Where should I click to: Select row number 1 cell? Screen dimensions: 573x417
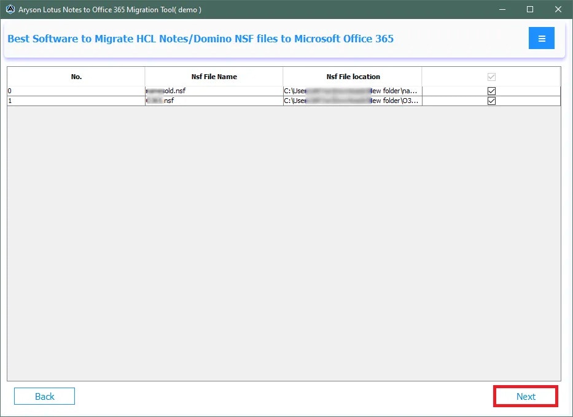[x=76, y=101]
